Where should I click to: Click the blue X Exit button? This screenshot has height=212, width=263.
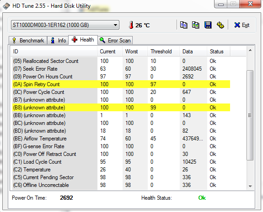point(242,25)
